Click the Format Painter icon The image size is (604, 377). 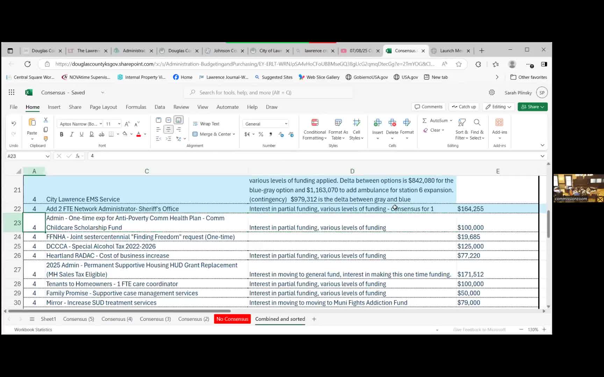pos(45,139)
